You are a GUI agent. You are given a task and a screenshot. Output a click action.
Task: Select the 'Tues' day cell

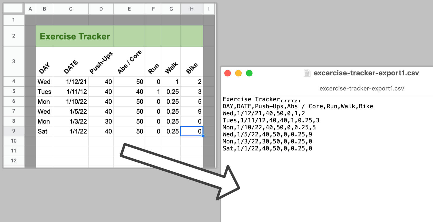[x=44, y=92]
